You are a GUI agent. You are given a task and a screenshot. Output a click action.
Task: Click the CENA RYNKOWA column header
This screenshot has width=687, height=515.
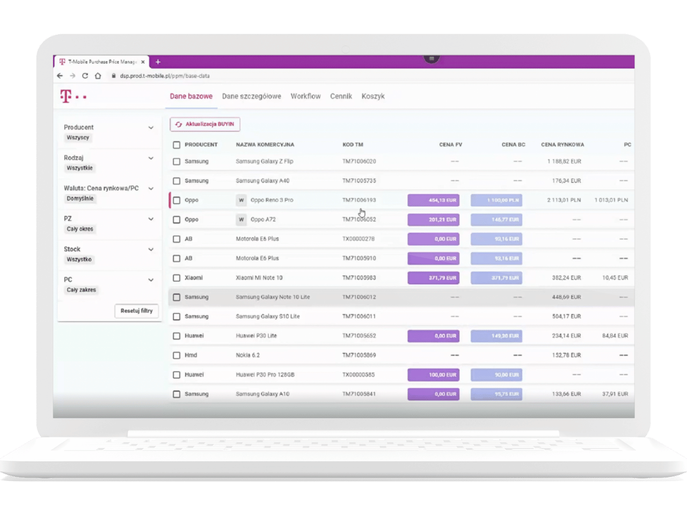[x=562, y=145]
